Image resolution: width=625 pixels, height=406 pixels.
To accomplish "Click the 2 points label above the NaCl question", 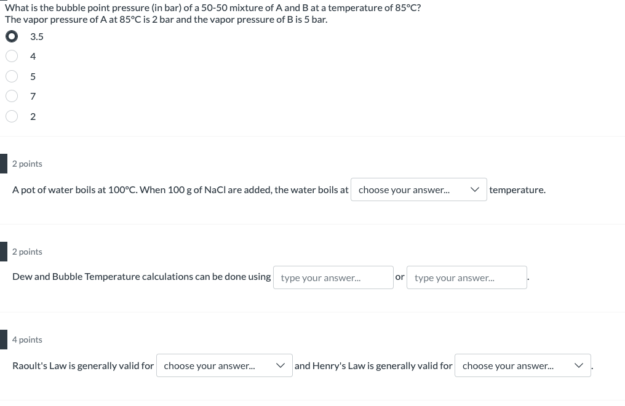I will click(27, 164).
